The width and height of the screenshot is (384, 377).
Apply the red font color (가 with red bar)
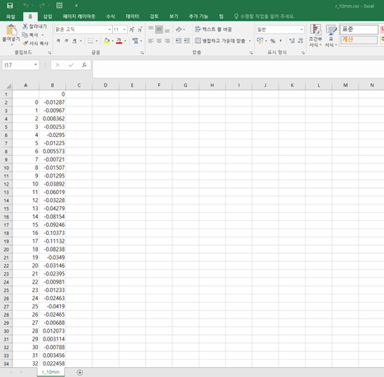click(119, 40)
